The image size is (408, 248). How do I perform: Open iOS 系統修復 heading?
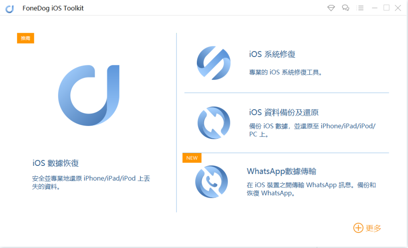tap(272, 54)
